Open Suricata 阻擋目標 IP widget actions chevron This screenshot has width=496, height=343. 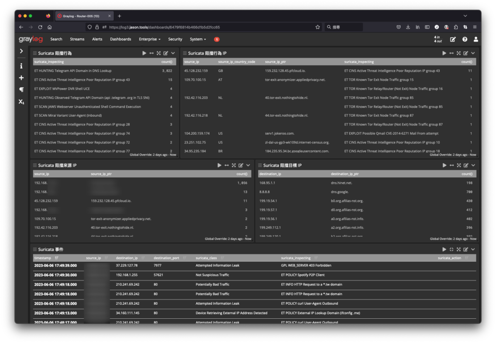tap(473, 165)
